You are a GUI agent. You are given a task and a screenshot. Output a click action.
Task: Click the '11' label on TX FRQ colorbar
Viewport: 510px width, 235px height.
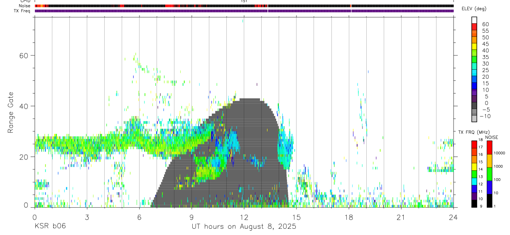click(x=481, y=191)
